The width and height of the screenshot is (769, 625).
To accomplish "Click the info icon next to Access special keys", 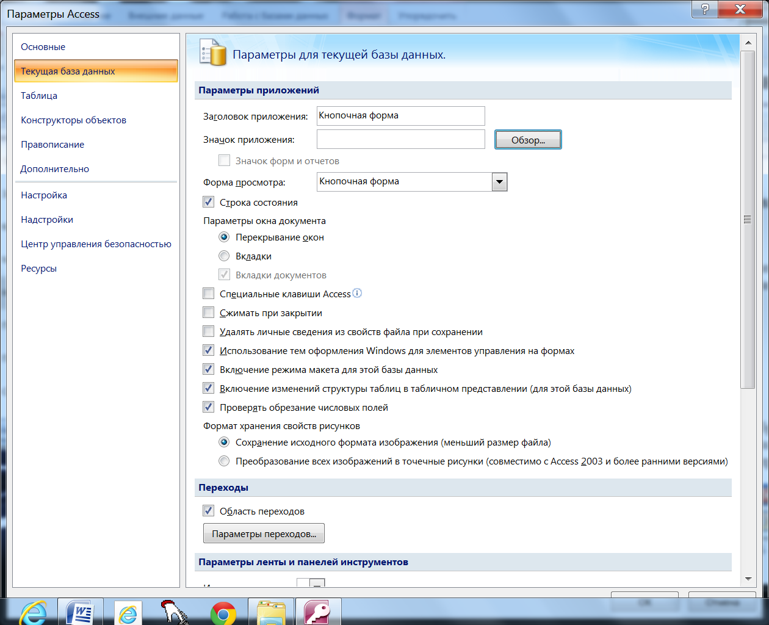I will pos(358,293).
